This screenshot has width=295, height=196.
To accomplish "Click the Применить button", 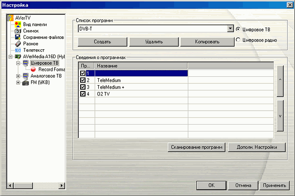I will (x=274, y=186).
